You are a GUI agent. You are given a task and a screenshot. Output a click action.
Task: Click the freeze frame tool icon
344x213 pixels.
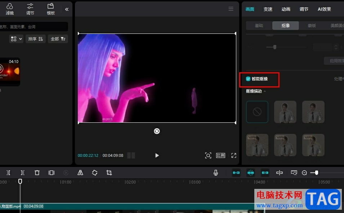52,173
